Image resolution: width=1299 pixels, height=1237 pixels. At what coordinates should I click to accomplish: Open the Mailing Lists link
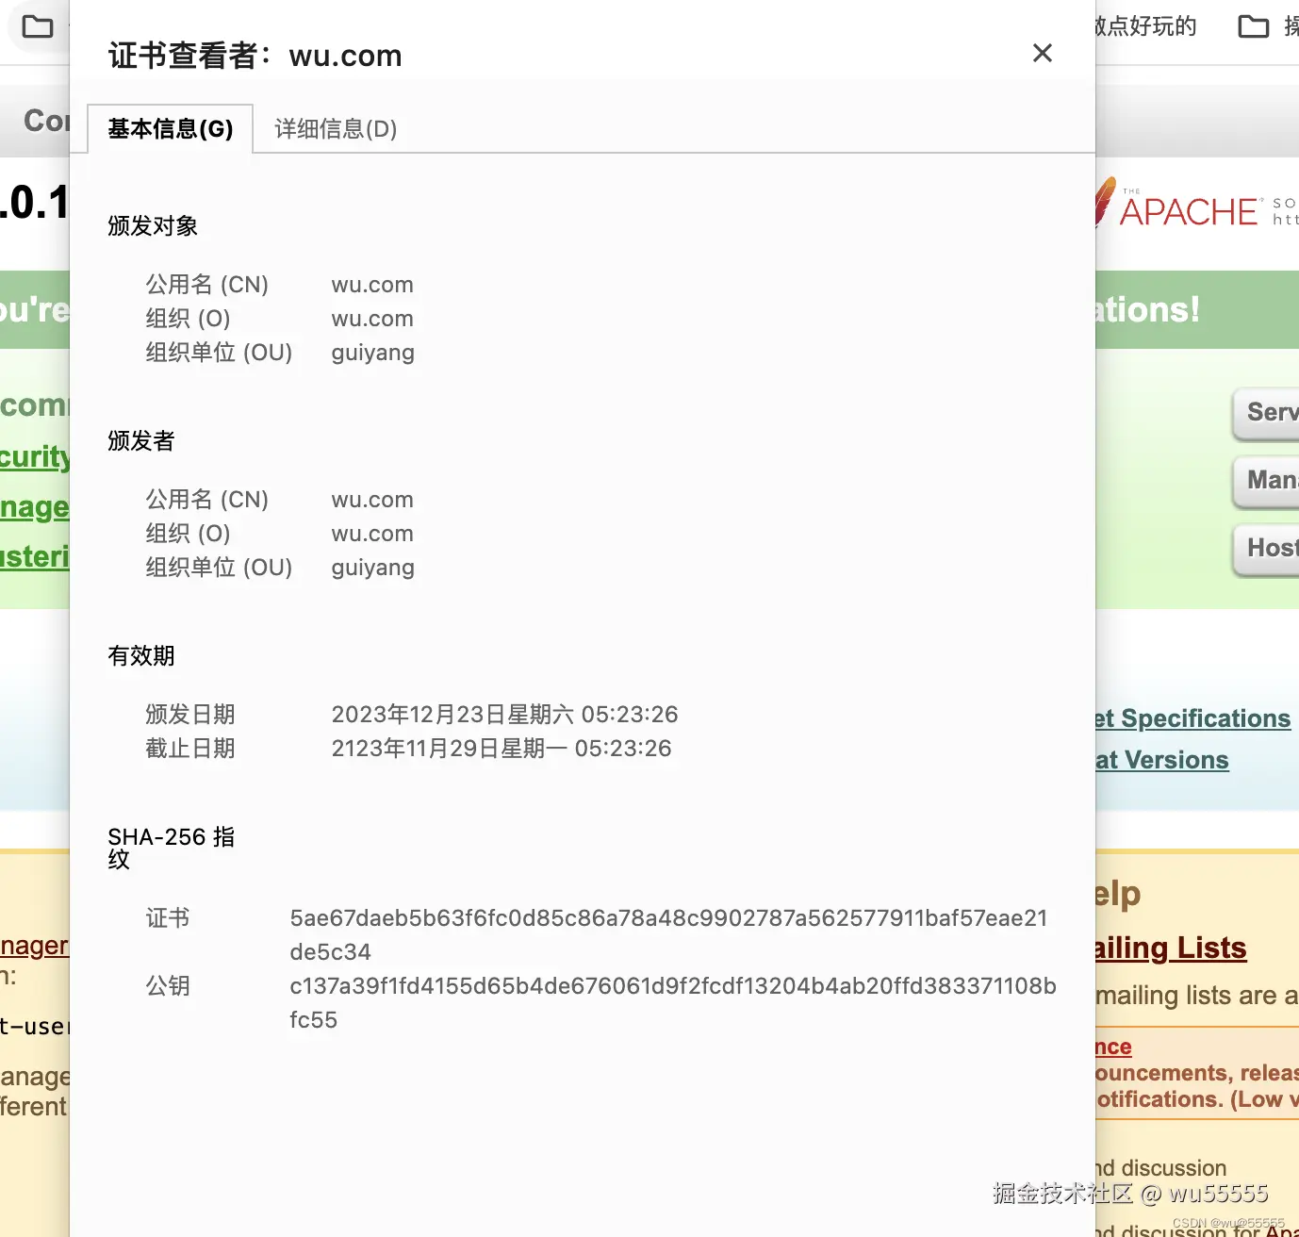(x=1169, y=948)
